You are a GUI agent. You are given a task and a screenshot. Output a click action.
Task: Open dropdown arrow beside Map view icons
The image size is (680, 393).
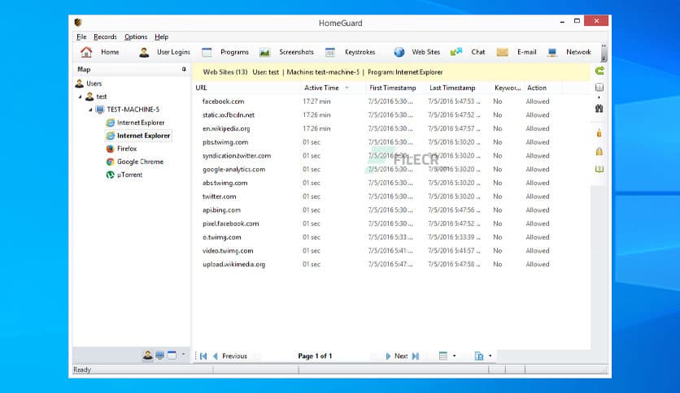[184, 355]
